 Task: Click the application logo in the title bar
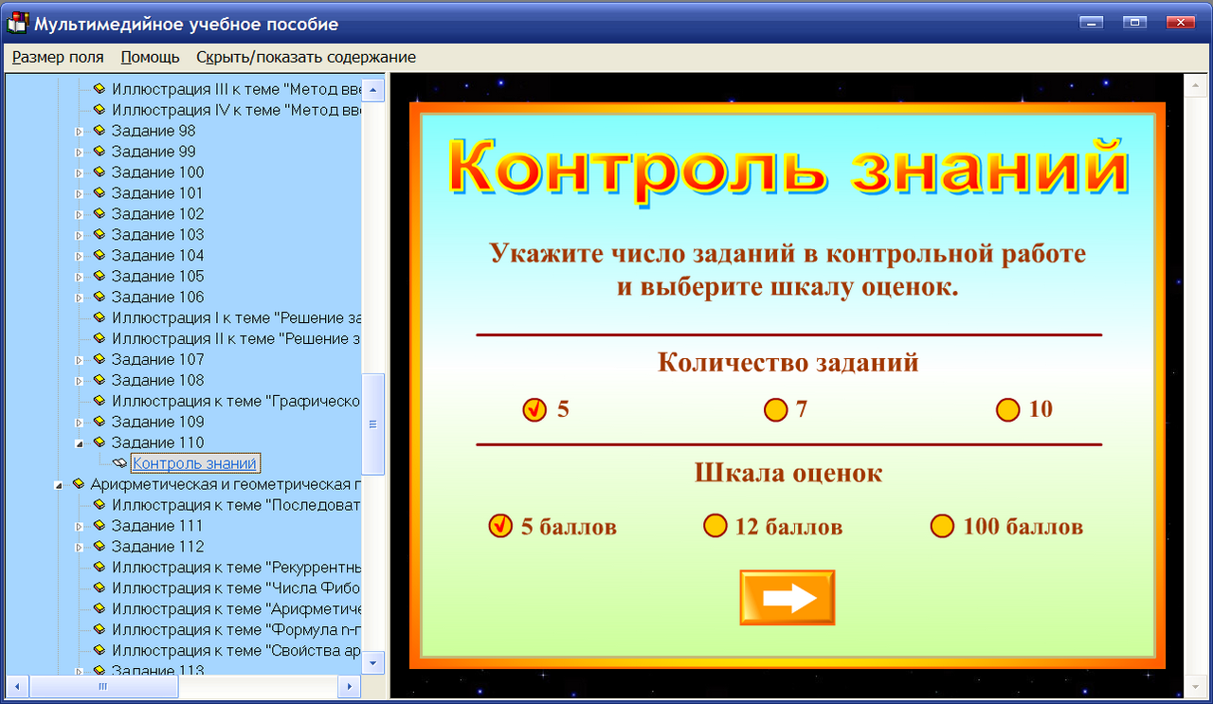point(16,23)
